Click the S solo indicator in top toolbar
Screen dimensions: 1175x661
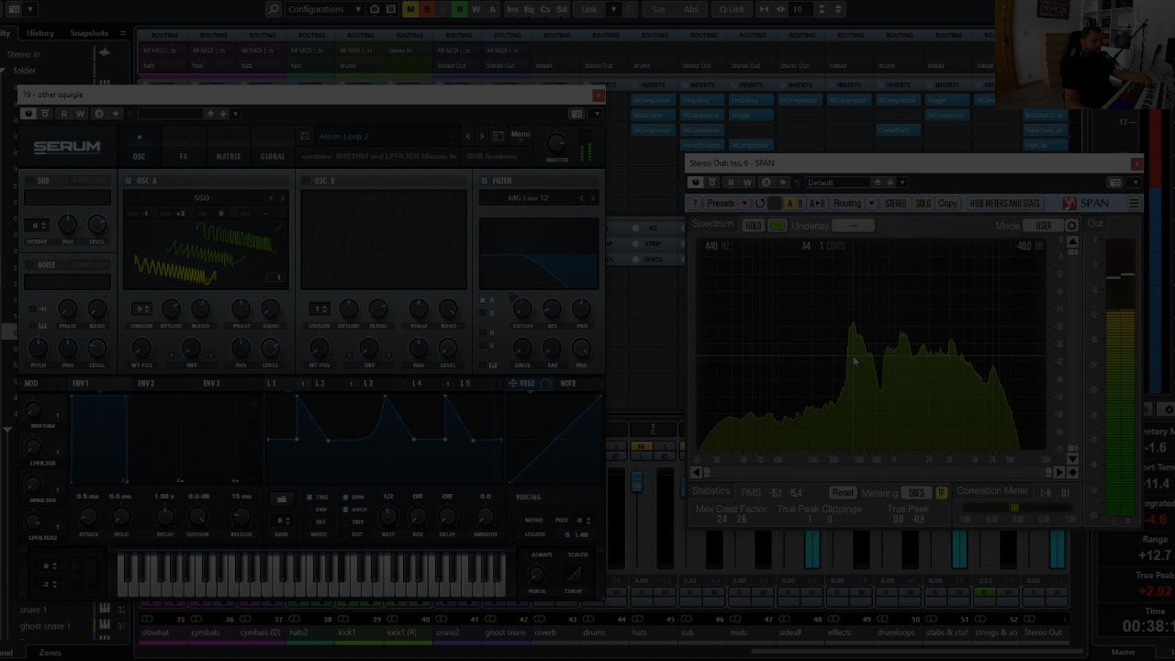pos(426,9)
